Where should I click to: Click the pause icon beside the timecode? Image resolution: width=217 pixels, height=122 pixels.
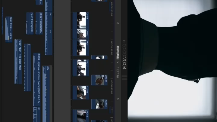(124, 41)
